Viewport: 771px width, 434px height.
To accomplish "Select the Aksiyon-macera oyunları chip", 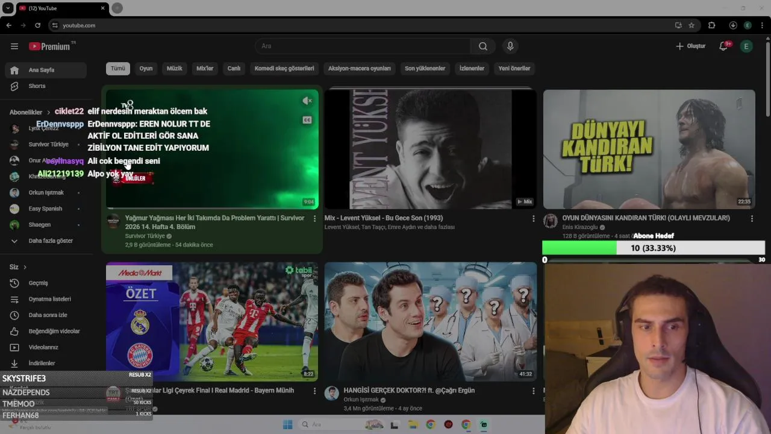I will [359, 68].
